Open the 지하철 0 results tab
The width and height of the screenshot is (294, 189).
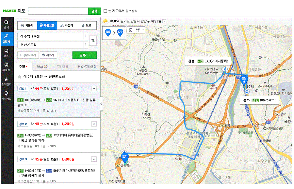pyautogui.click(x=62, y=66)
